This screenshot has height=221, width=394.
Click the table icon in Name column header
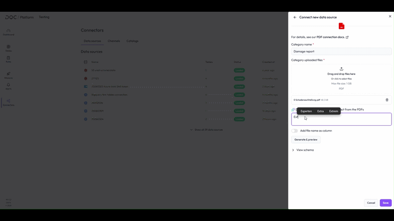point(86,62)
